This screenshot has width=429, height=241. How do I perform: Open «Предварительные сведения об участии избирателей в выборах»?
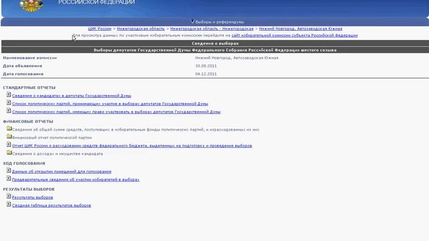pyautogui.click(x=76, y=179)
